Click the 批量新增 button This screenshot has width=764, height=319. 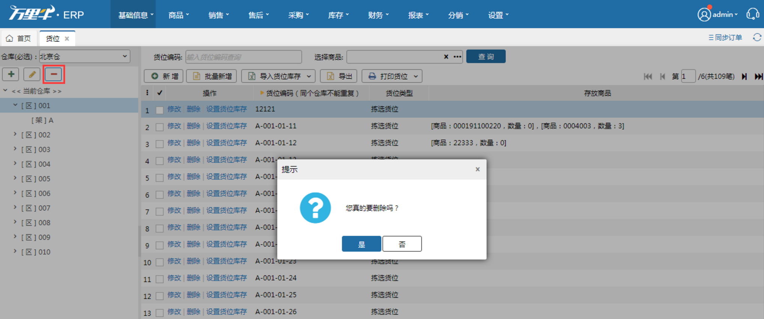(212, 76)
